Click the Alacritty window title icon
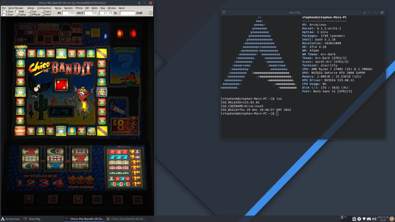The width and height of the screenshot is (395, 222). click(224, 12)
